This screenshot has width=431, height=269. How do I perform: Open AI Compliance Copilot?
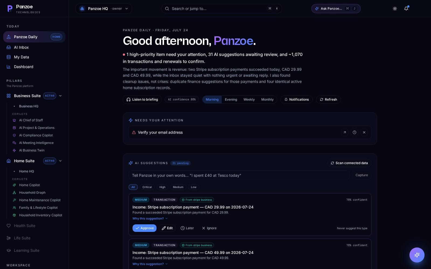37,135
